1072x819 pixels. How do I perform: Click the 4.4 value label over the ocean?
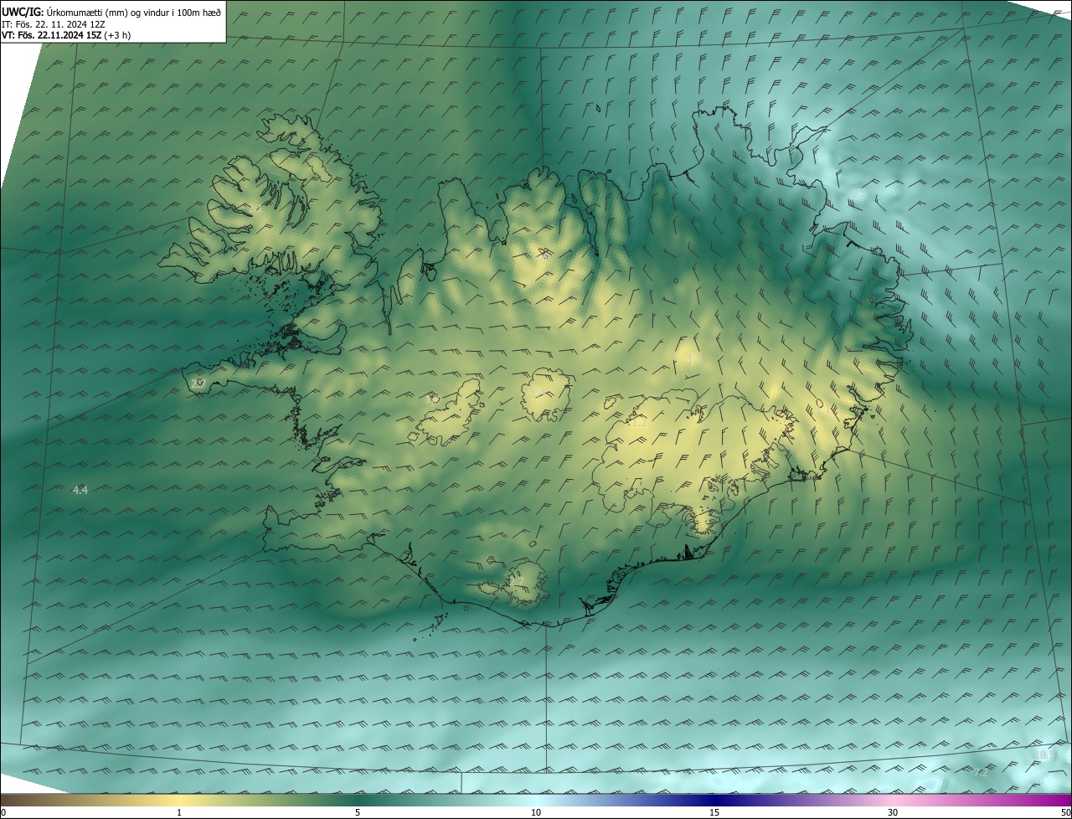80,490
